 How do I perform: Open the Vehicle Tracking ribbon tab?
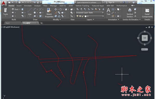[82, 6]
